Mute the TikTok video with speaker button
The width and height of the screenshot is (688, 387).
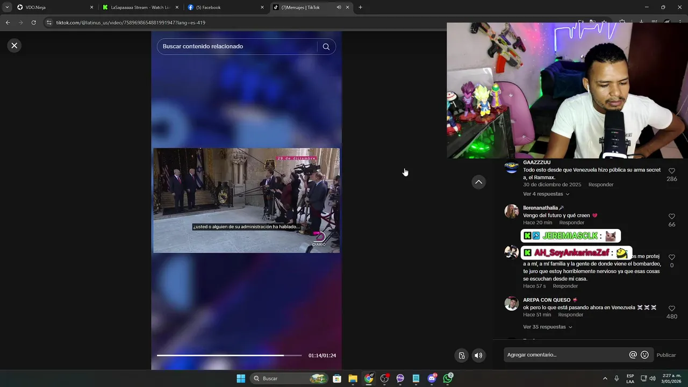[x=478, y=355]
